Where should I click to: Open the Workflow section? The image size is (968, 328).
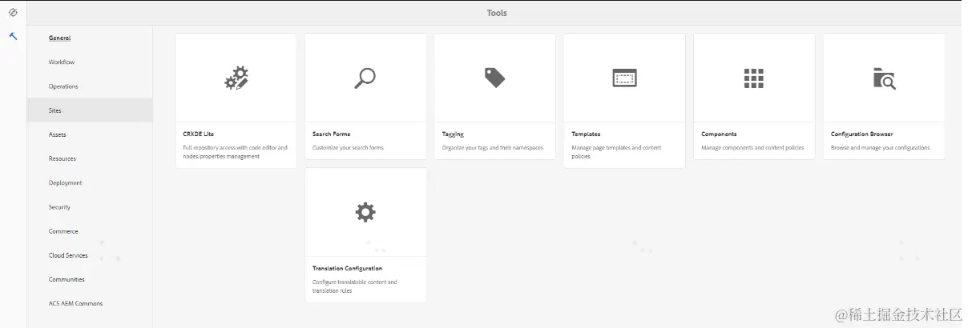(62, 62)
